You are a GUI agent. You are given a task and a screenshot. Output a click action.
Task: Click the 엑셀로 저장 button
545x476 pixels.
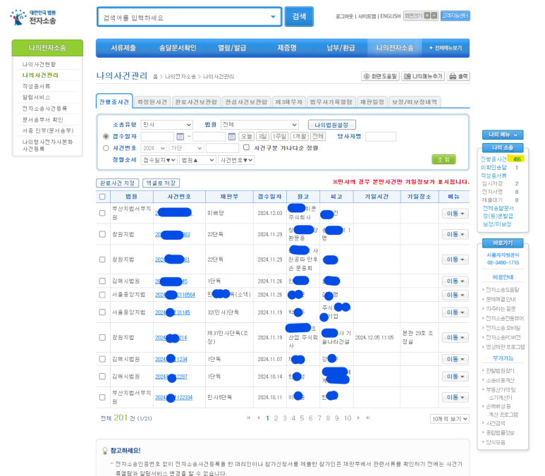coord(161,183)
